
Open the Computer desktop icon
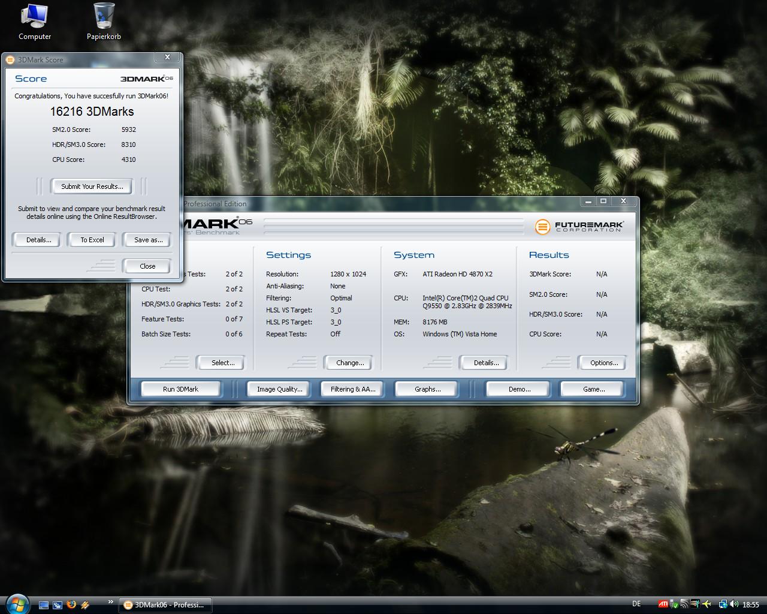[x=35, y=22]
